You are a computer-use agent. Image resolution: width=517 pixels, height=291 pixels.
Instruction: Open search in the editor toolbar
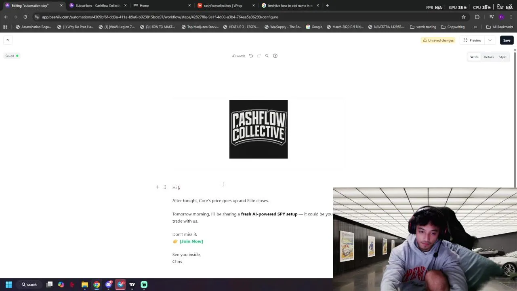click(x=267, y=56)
